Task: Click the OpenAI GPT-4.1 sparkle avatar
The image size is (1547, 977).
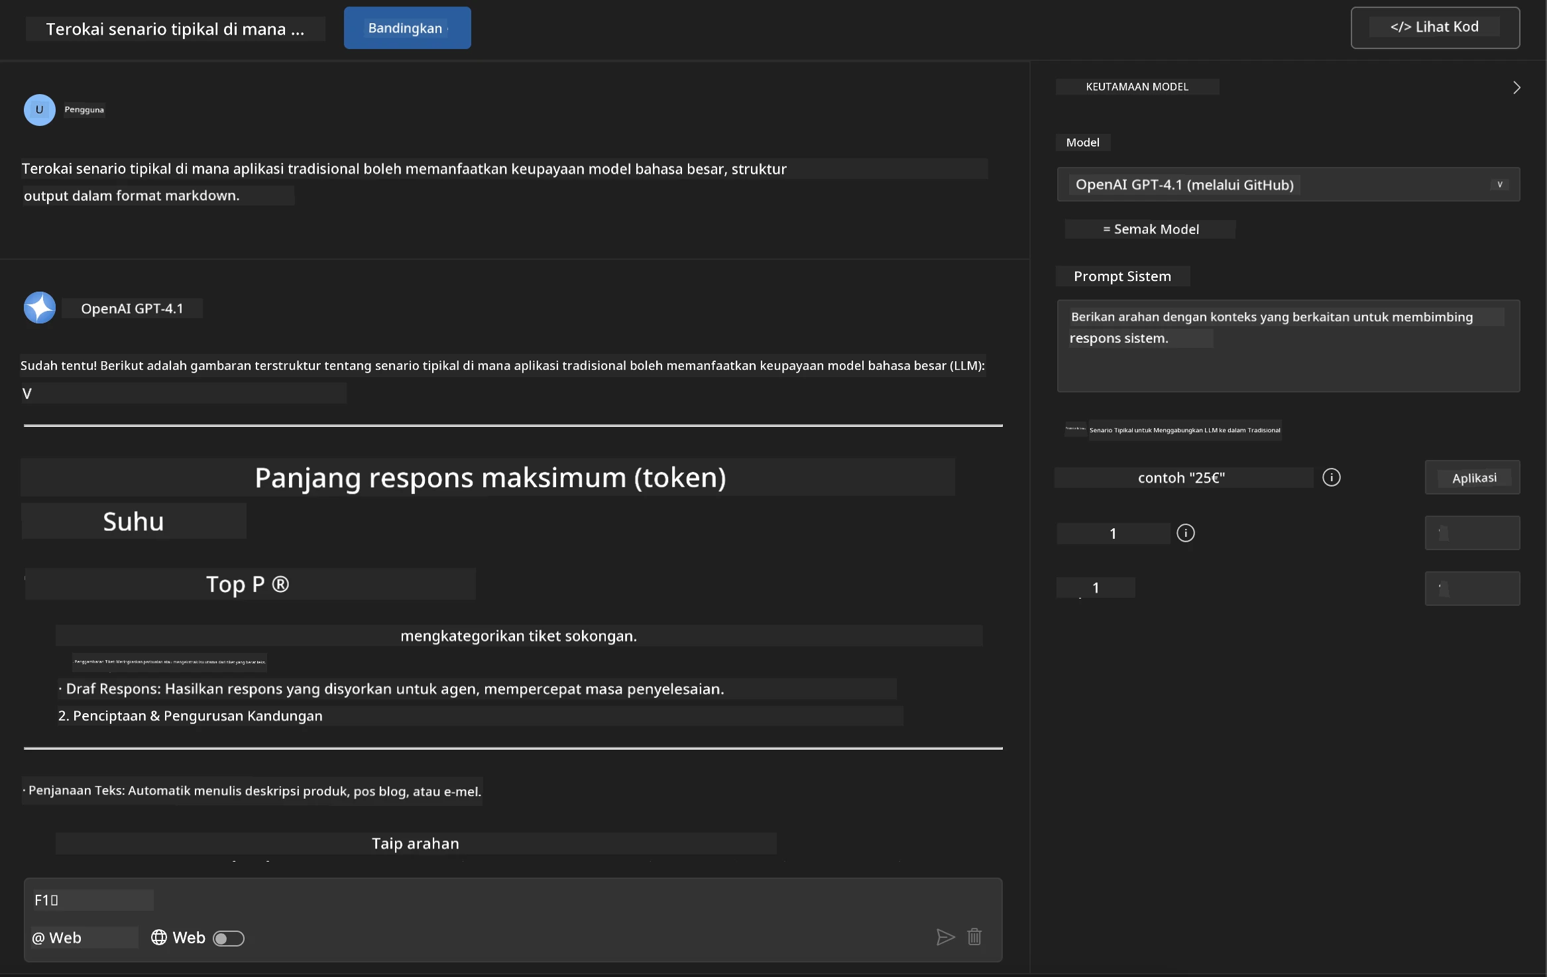Action: click(x=39, y=308)
